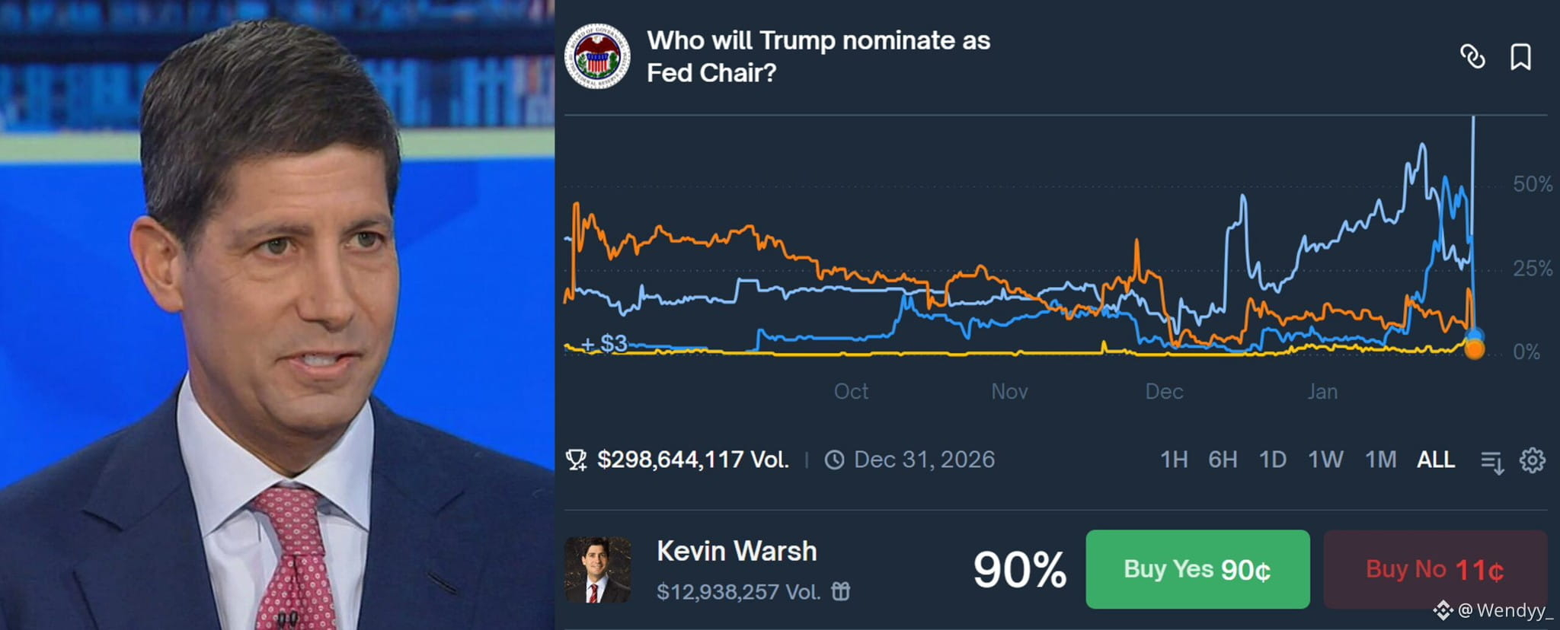Click the Kevin Warsh outcome name
Image resolution: width=1560 pixels, height=630 pixels.
point(737,551)
